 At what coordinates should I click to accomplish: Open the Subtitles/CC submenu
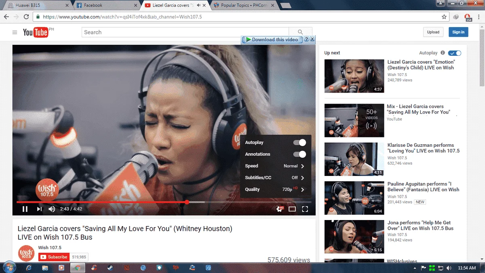(276, 178)
